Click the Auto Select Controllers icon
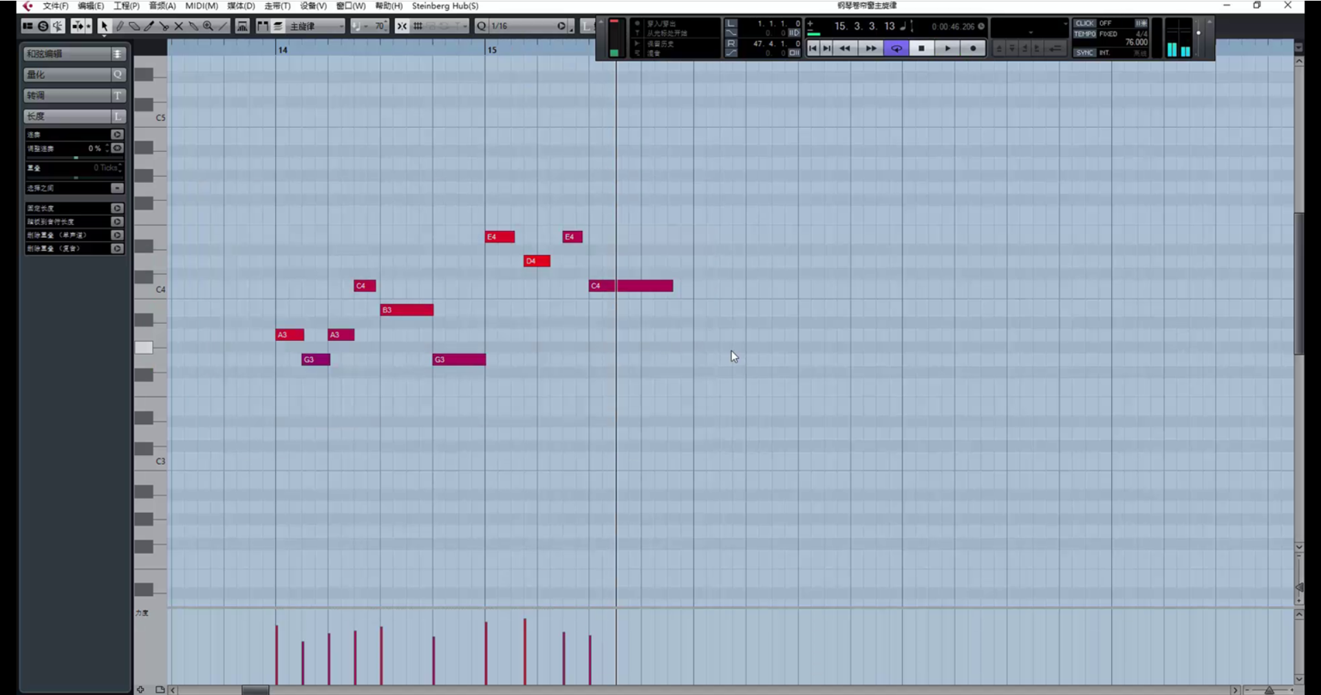 click(x=242, y=26)
